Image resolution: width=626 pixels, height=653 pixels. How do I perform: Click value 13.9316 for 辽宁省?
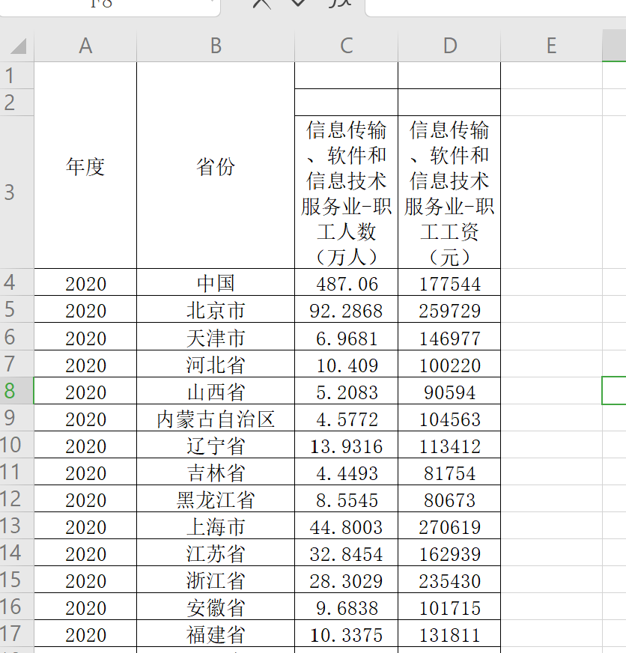tap(346, 445)
